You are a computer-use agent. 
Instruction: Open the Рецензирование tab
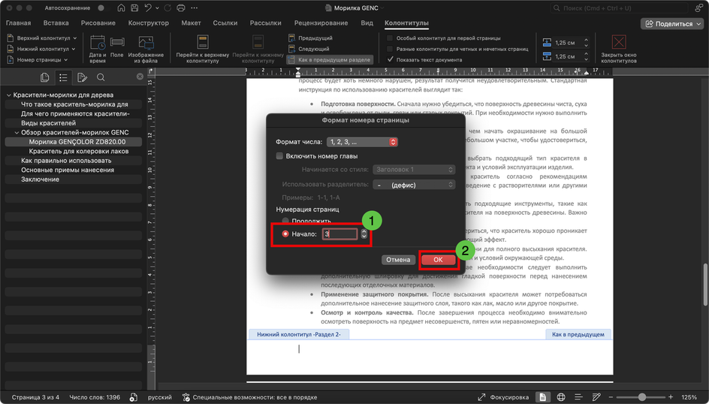[x=321, y=23]
